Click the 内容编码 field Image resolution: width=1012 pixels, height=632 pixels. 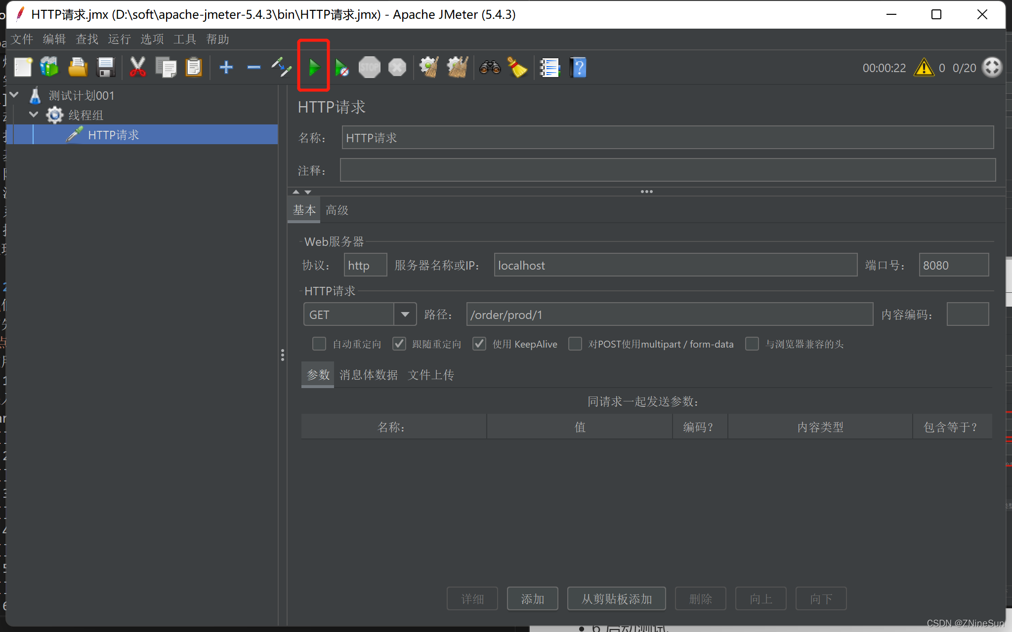tap(968, 315)
